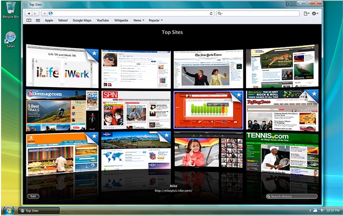Select the Top Sites taskbar button
Image resolution: width=343 pixels, height=216 pixels.
39,211
